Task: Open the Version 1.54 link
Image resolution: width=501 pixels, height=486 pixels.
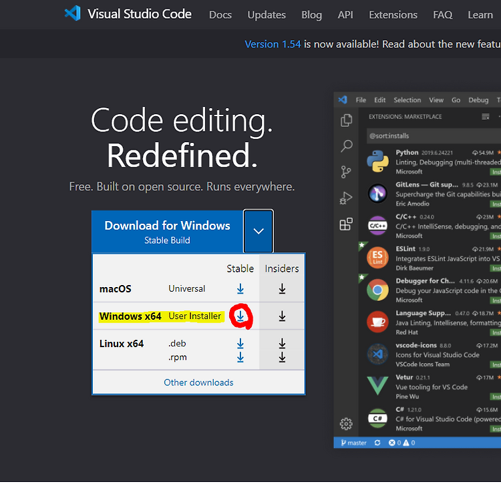Action: (273, 44)
